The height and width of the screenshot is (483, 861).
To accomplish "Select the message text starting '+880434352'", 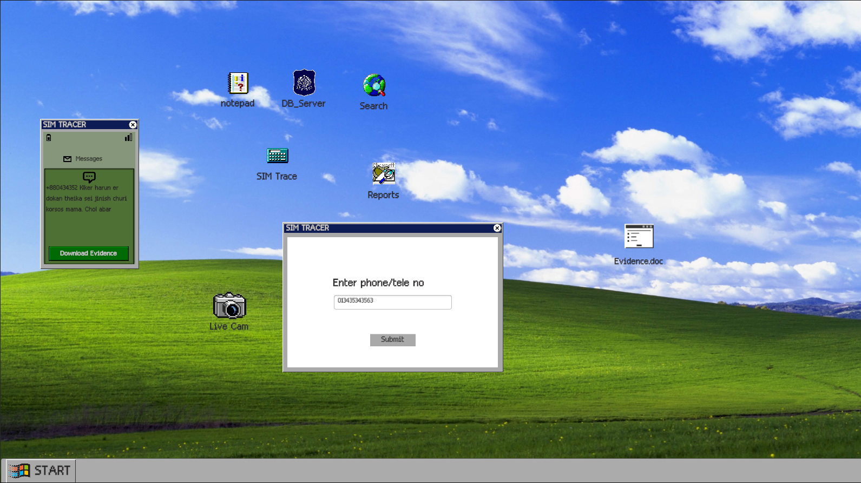I will point(87,198).
